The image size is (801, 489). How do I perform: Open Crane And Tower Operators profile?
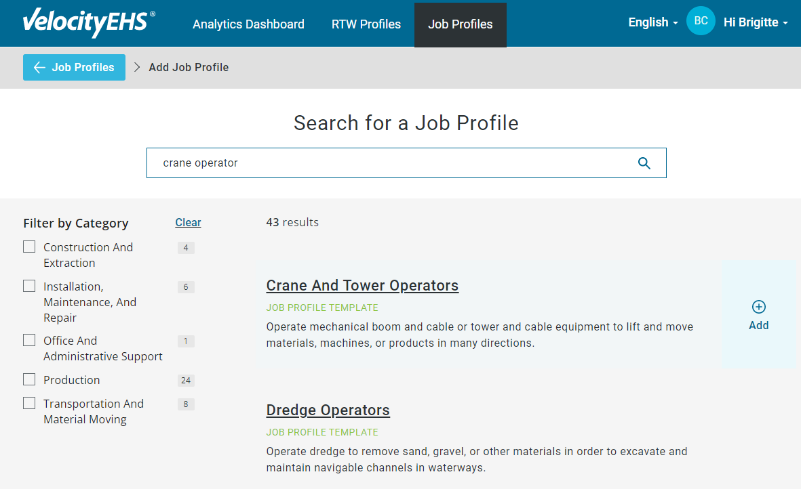tap(362, 286)
